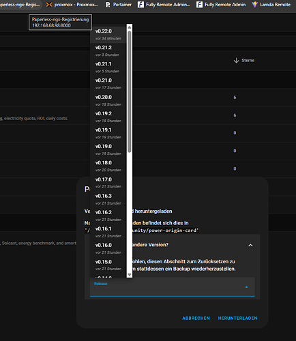Screen dimensions: 296x341
Task: Click the 'vor 3 Stunden' timestamp text
Action: pyautogui.click(x=107, y=55)
